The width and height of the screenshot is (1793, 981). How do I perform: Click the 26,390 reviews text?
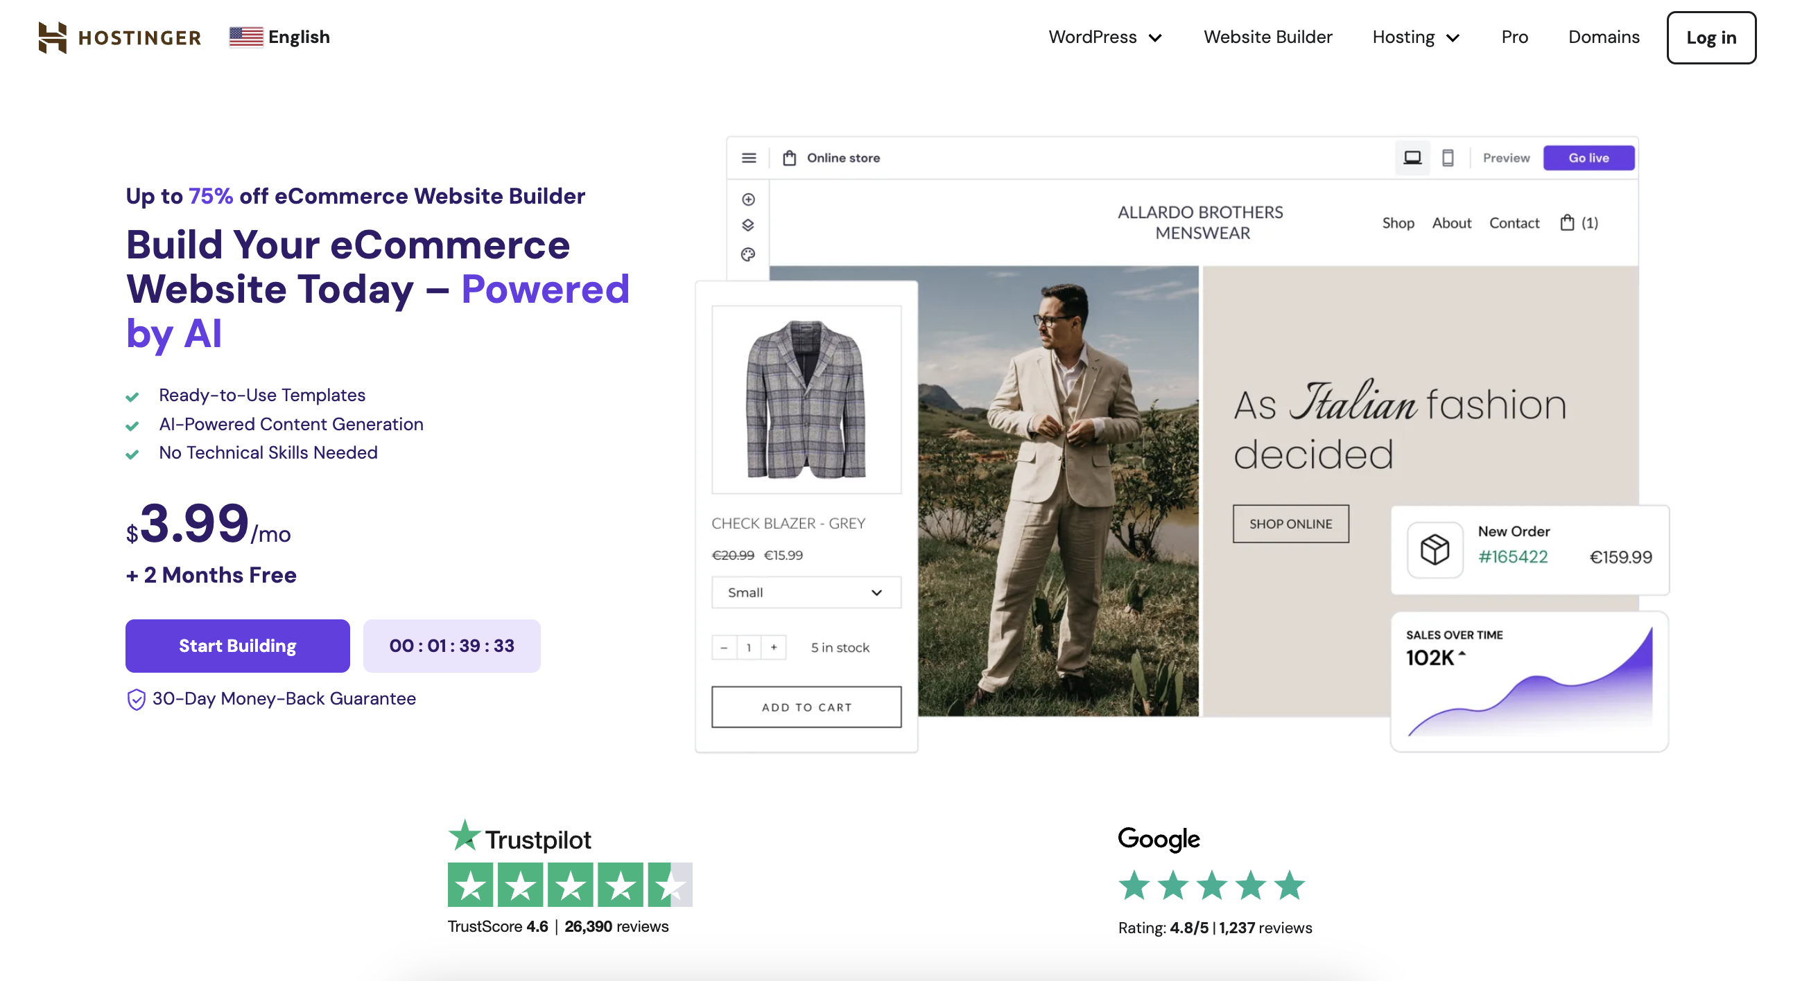pyautogui.click(x=616, y=926)
